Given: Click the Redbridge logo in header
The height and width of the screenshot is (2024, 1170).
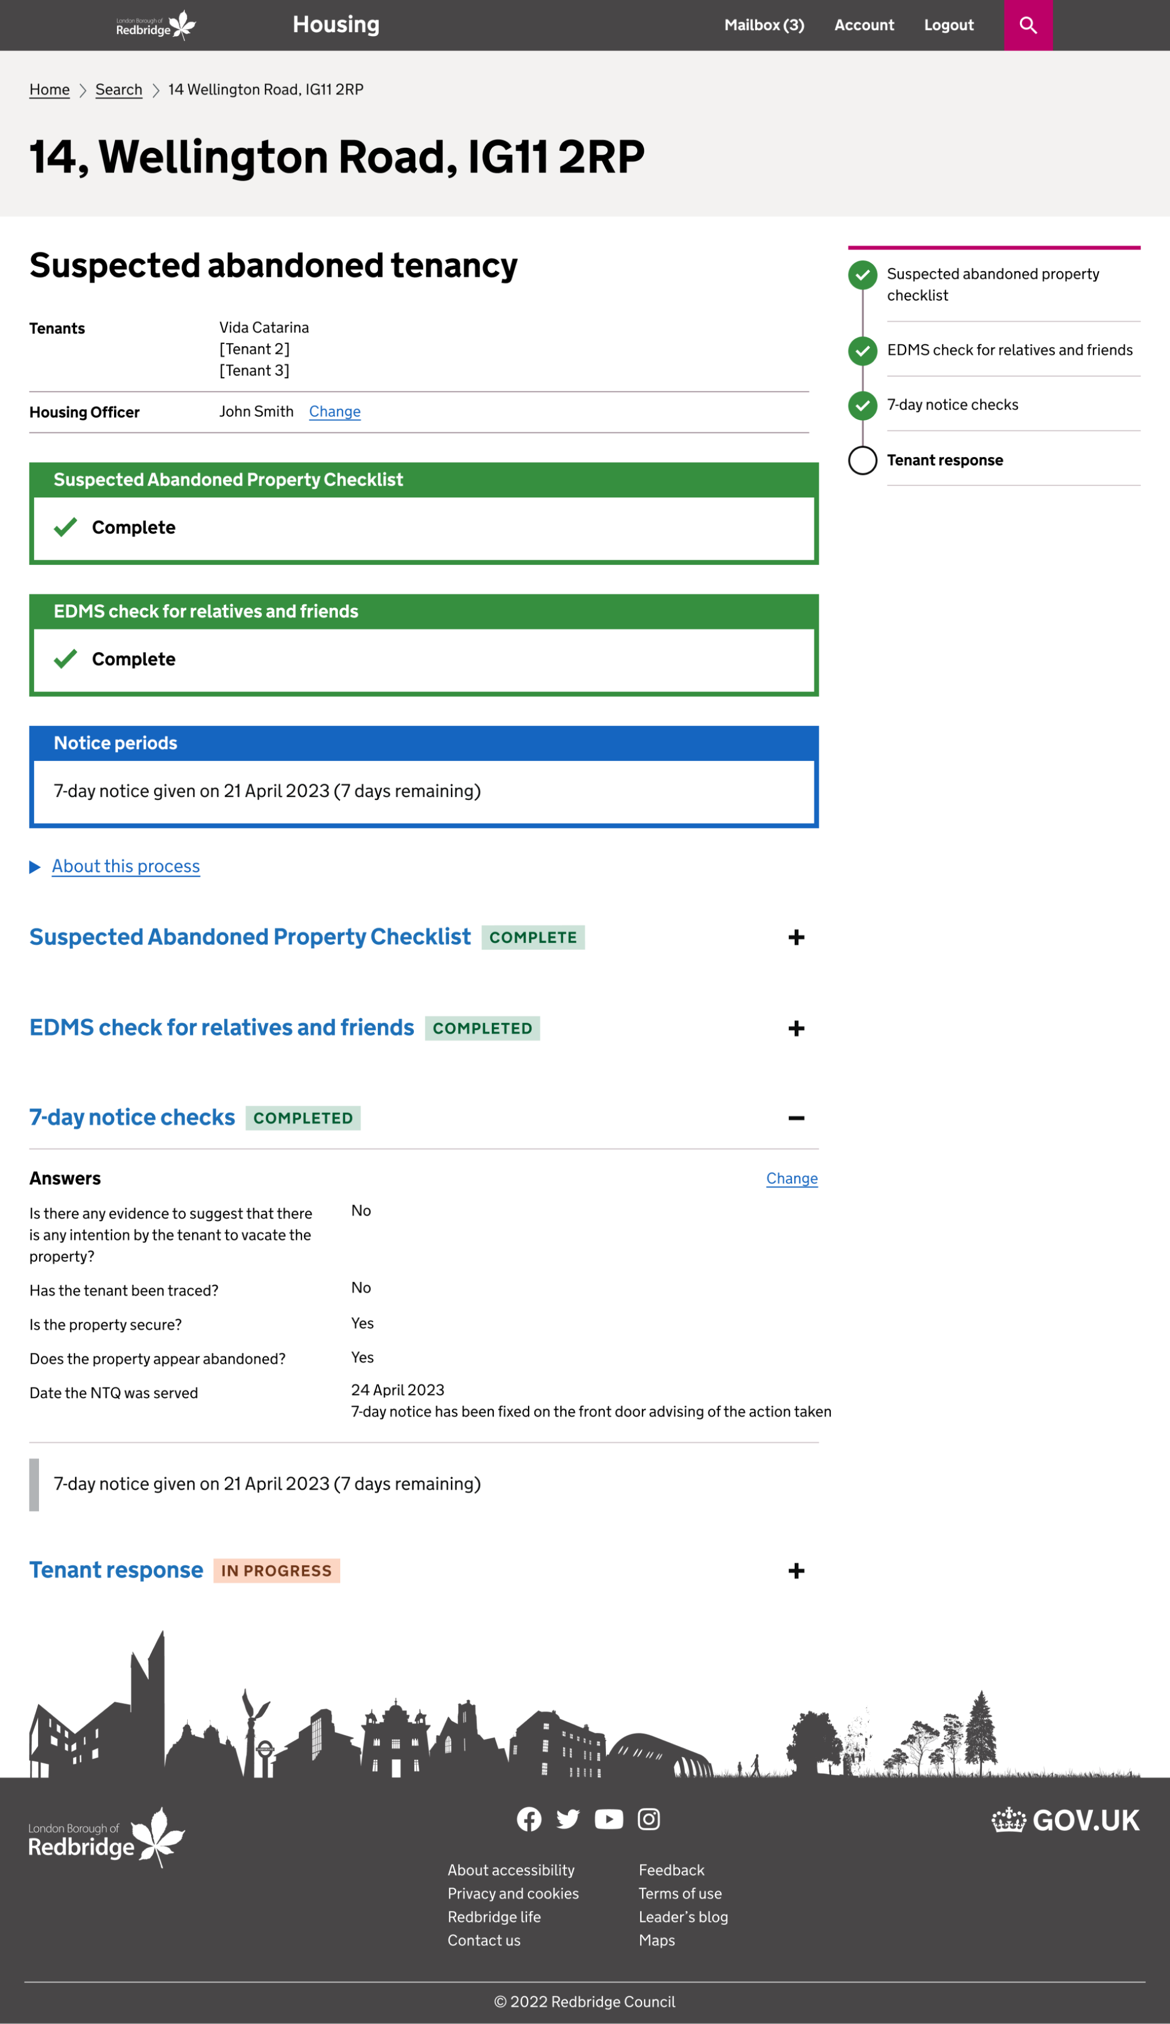Looking at the screenshot, I should 156,25.
